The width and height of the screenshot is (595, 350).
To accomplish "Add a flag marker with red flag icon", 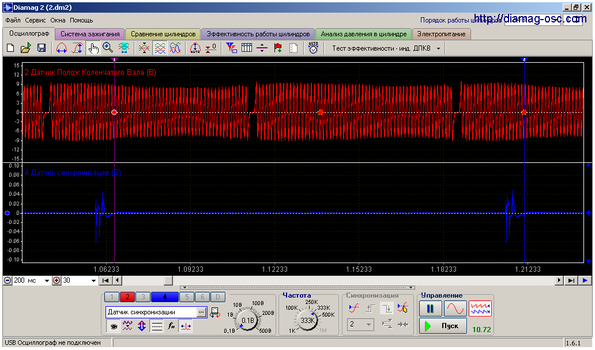I will (278, 48).
